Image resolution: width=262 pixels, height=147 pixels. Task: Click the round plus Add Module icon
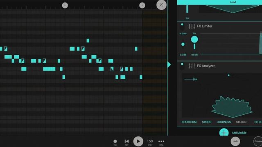pos(224,132)
